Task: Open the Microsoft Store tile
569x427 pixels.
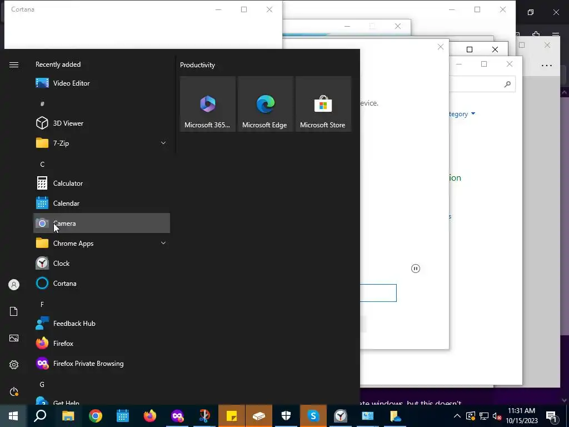Action: pyautogui.click(x=323, y=104)
